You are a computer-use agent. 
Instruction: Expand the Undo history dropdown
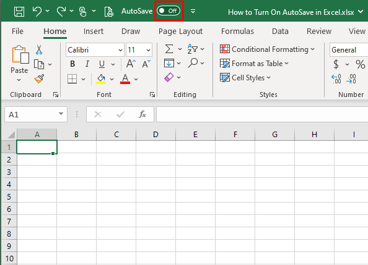point(48,11)
